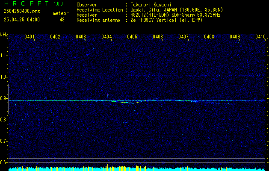Click the 1.1 kHz axis label
Image resolution: width=269 pixels, height=171 pixels.
click(3, 56)
